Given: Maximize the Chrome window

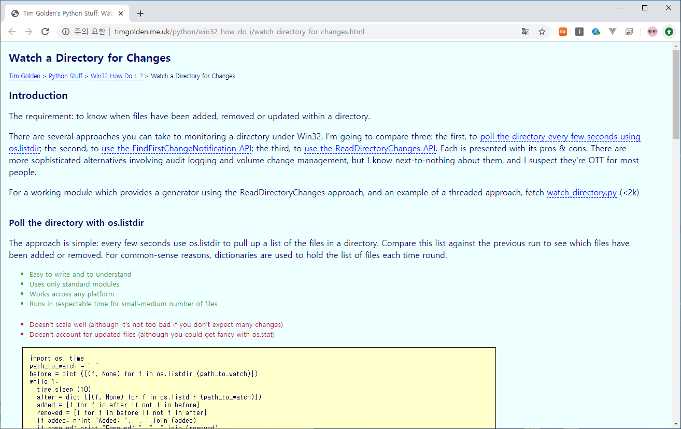Looking at the screenshot, I should (645, 8).
